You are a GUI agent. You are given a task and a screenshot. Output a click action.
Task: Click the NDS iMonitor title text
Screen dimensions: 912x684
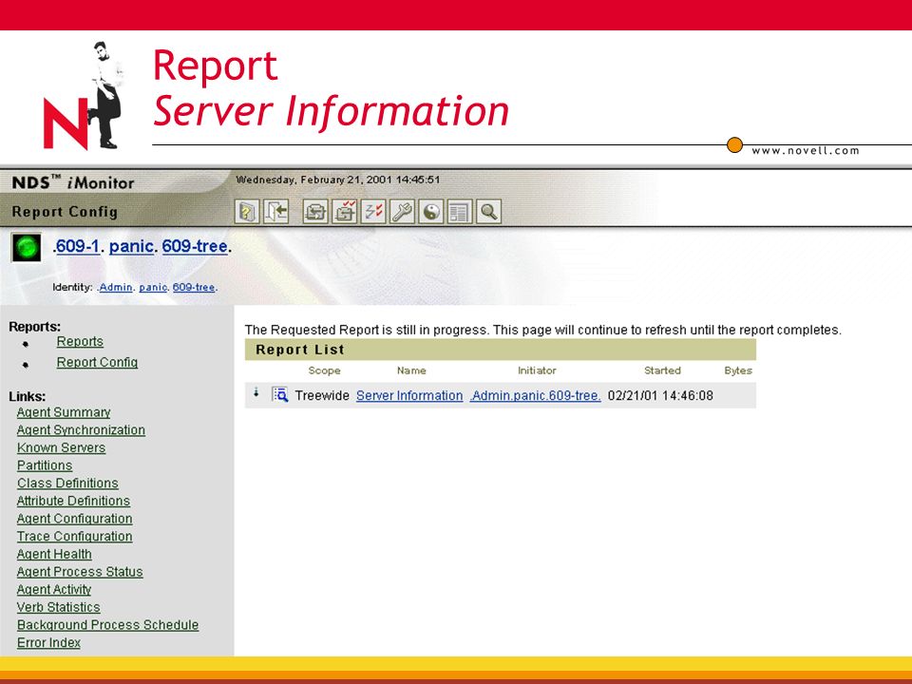73,182
